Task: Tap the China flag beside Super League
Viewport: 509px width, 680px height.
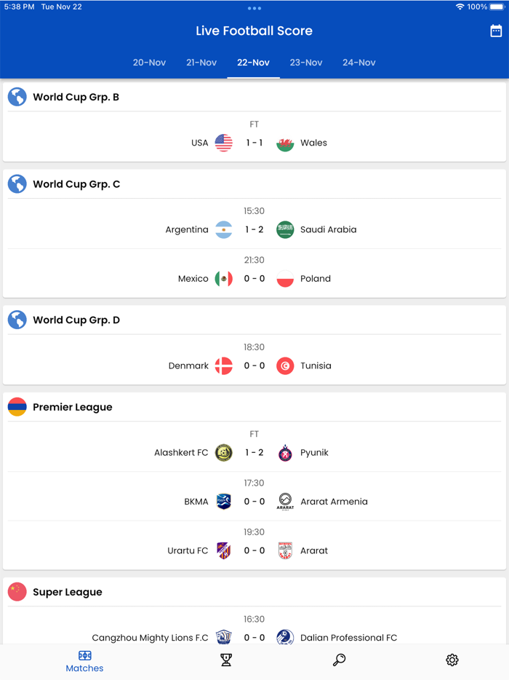Action: tap(17, 592)
